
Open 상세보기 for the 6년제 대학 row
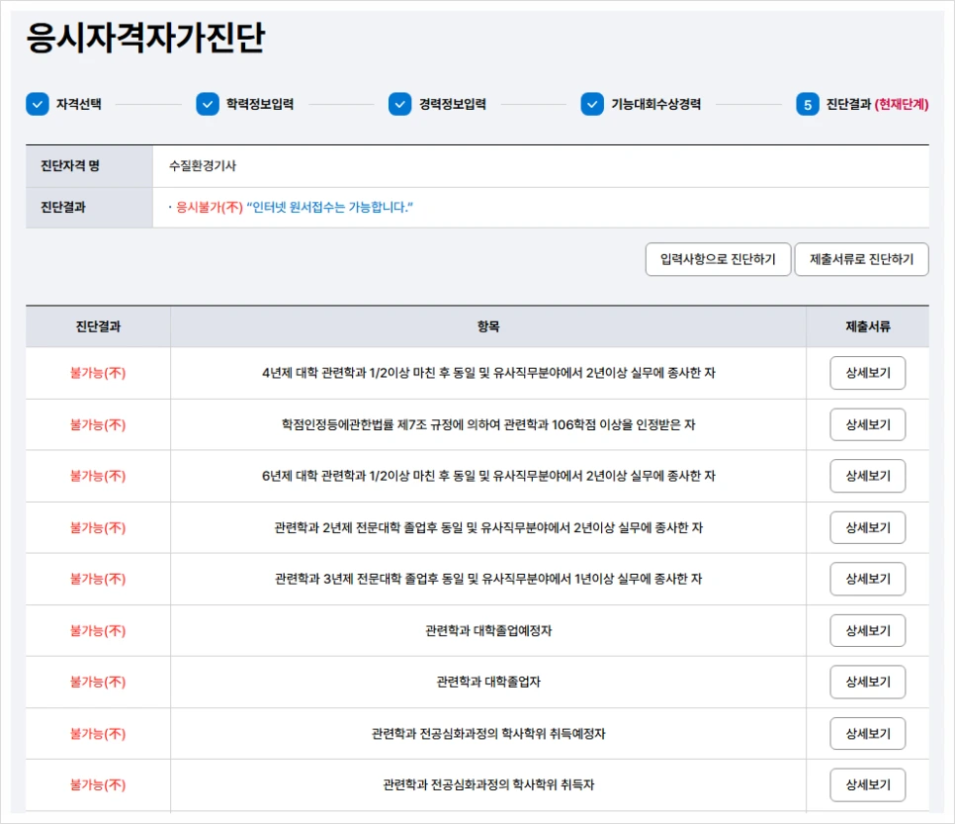pyautogui.click(x=867, y=476)
